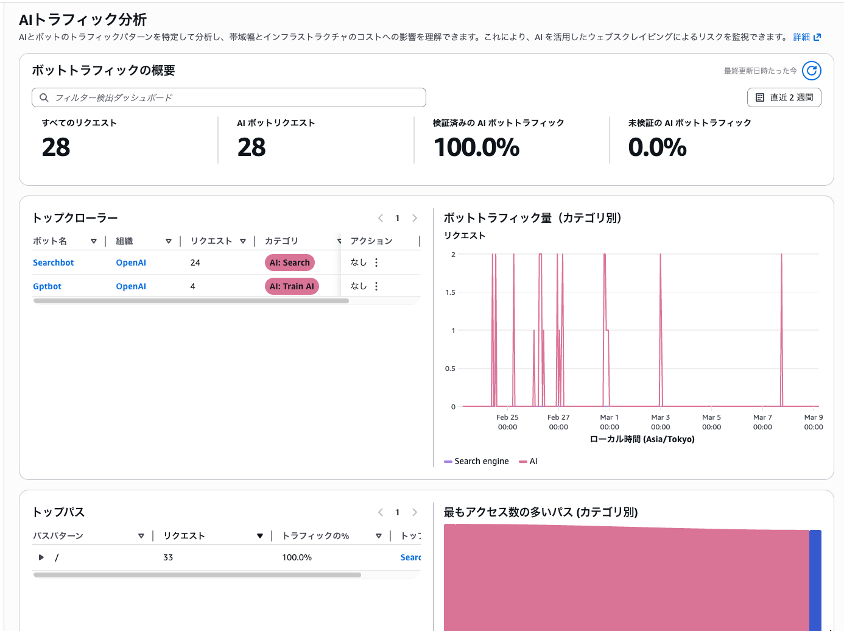Click the pink AI area in path chart
This screenshot has width=844, height=631.
click(x=626, y=579)
